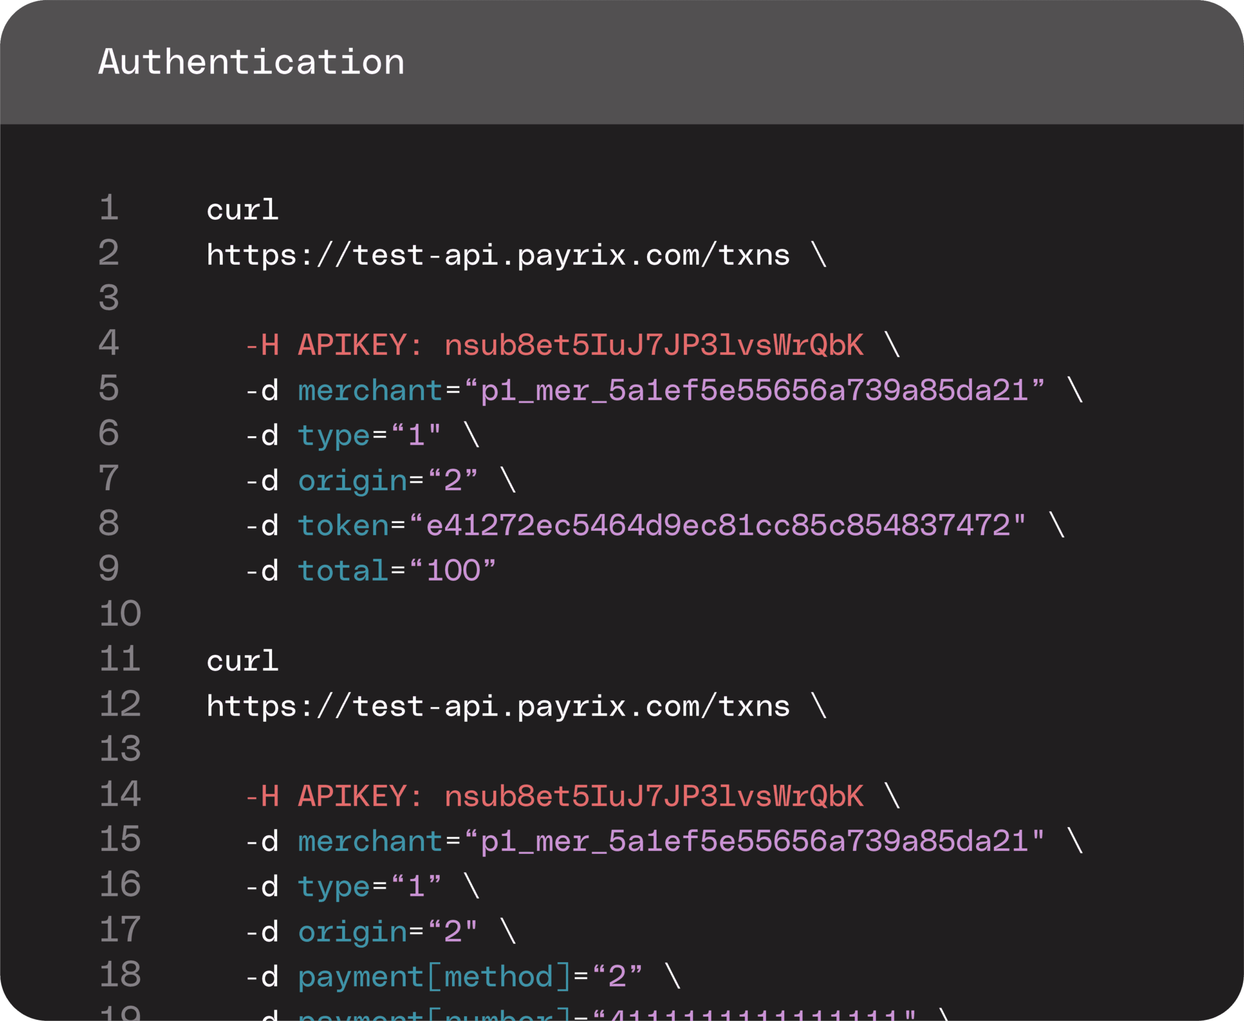
Task: Click line number 17 in gutter
Action: pos(120,929)
